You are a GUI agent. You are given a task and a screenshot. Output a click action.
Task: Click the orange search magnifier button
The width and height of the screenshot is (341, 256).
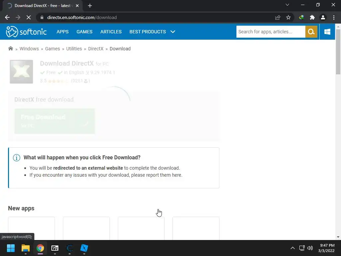[311, 32]
